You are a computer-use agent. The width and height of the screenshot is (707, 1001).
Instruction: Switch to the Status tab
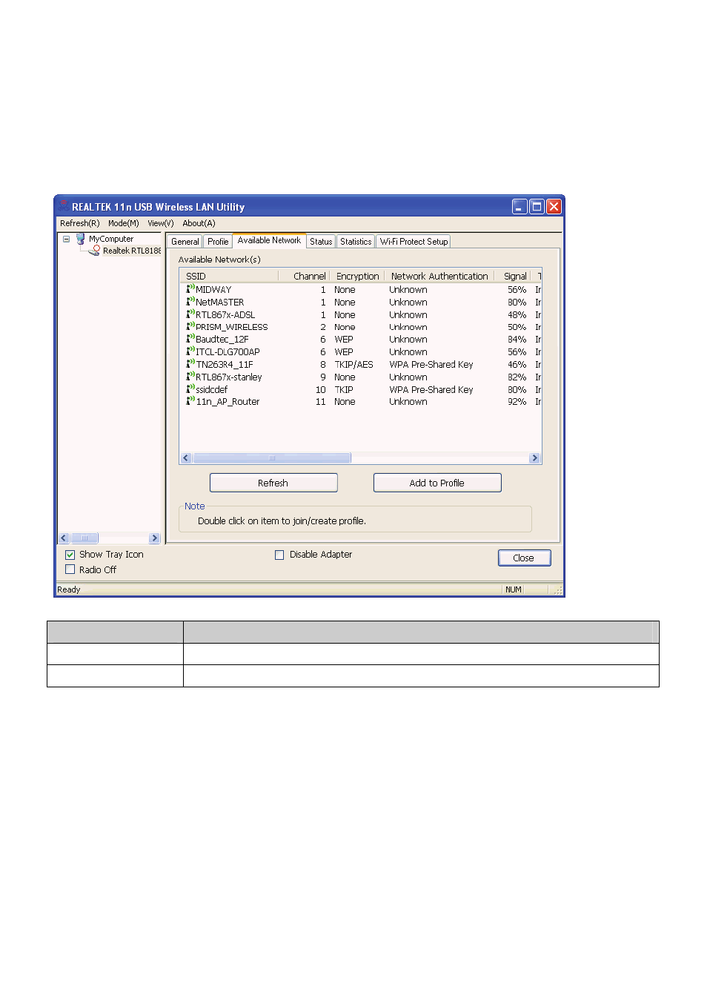point(321,242)
